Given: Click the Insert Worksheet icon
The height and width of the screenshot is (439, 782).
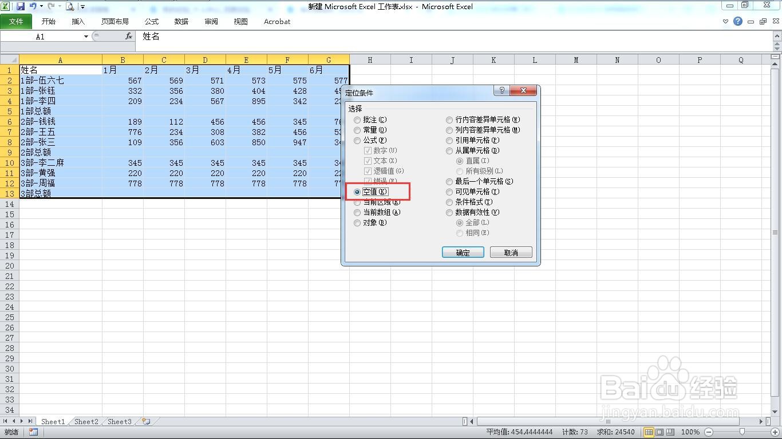Looking at the screenshot, I should (x=146, y=422).
